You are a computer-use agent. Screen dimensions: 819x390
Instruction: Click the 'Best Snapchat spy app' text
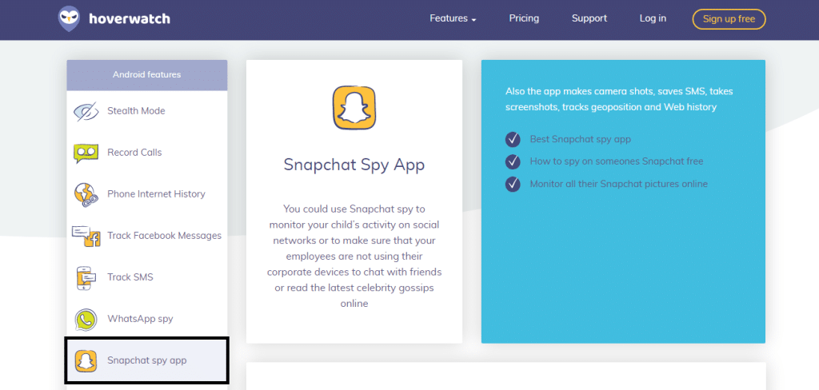581,139
